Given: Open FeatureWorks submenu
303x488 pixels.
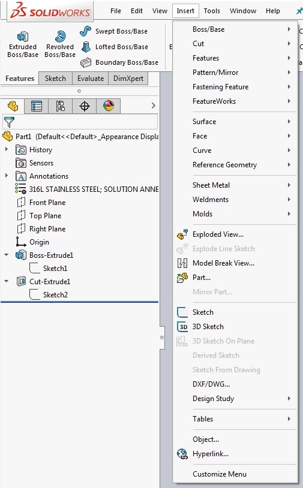Looking at the screenshot, I should [235, 101].
